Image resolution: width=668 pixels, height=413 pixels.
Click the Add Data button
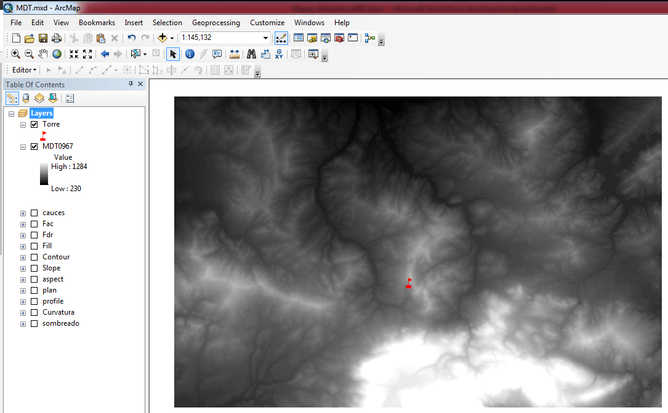(163, 38)
